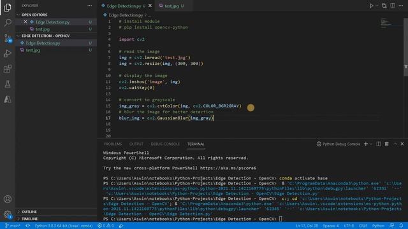Switch to the Output panel tab
This screenshot has height=229, width=408.
click(x=136, y=144)
